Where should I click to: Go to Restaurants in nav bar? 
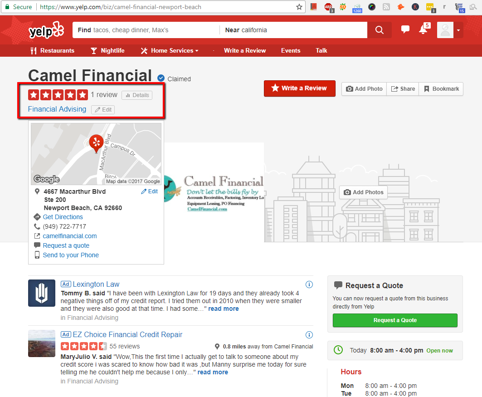point(53,50)
